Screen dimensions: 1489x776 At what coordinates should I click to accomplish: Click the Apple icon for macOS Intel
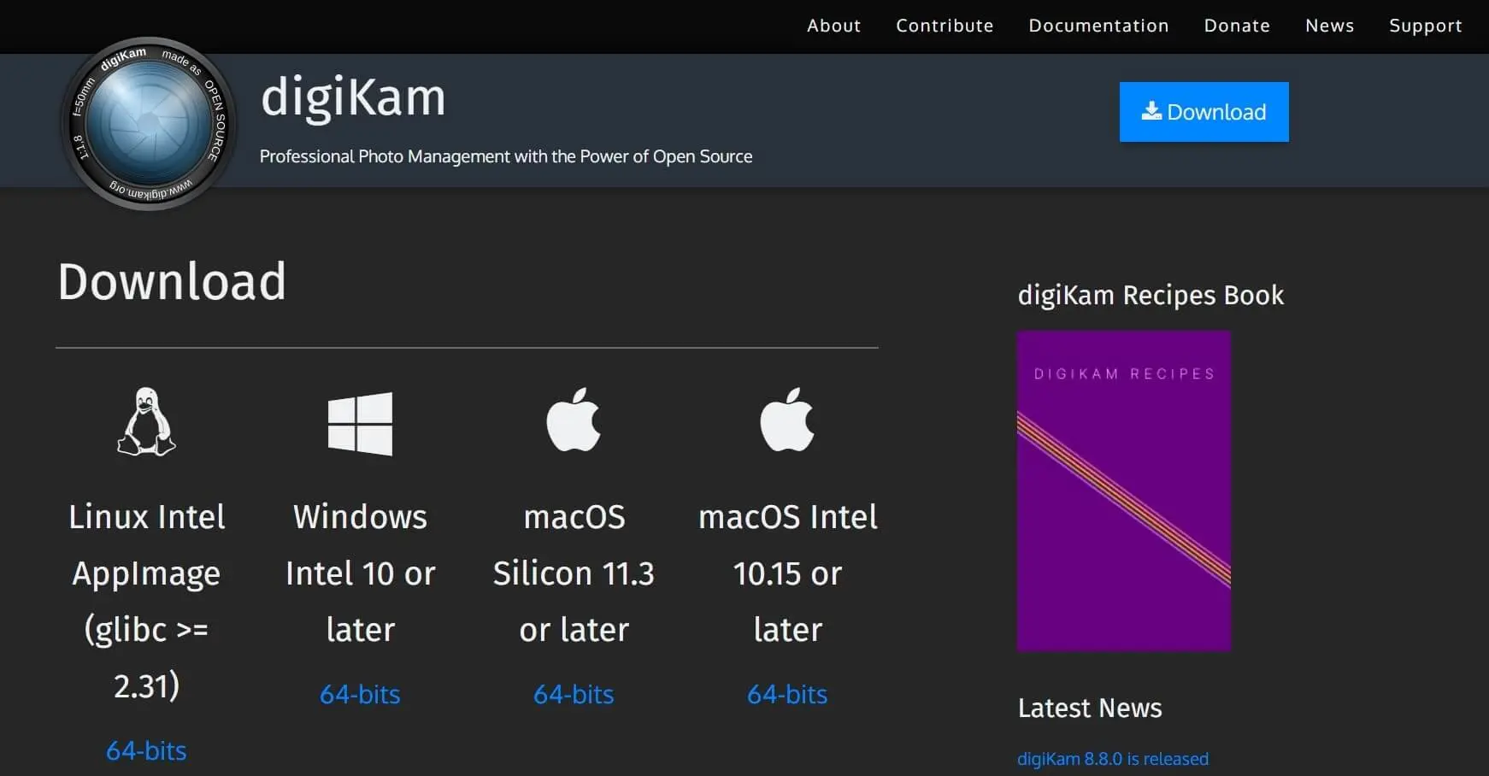coord(787,420)
